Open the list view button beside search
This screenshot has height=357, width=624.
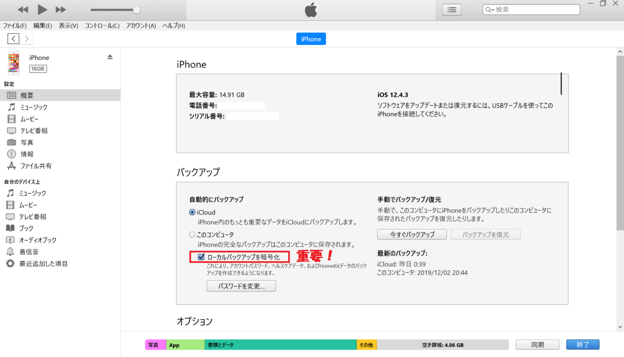[452, 9]
